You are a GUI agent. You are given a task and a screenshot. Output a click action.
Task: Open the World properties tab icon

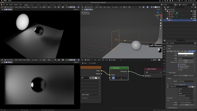coord(164,57)
